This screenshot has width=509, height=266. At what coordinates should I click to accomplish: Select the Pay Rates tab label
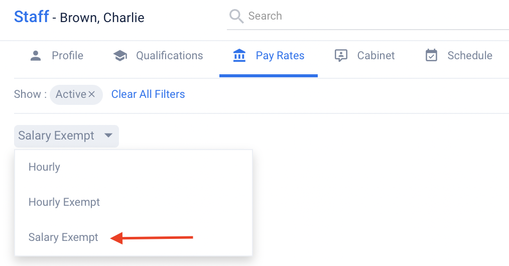[x=280, y=56]
